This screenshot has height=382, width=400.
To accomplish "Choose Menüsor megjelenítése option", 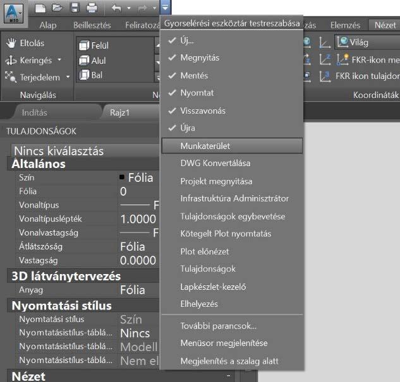I will 232,343.
